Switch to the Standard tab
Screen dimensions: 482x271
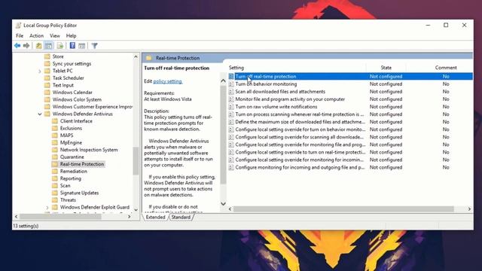(x=181, y=218)
